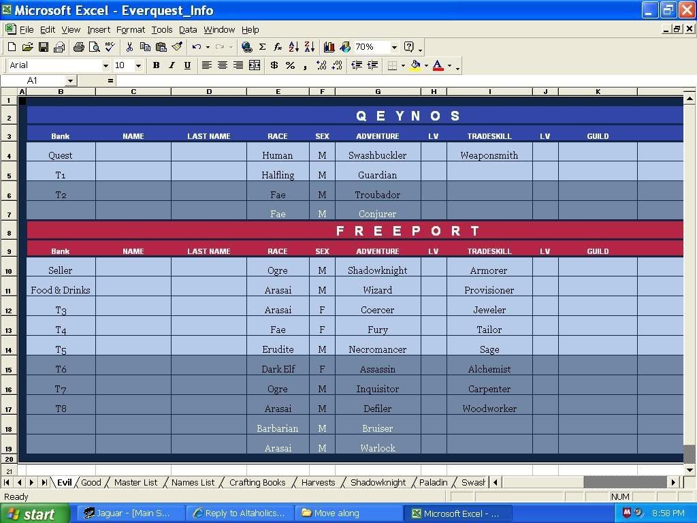The width and height of the screenshot is (697, 523).
Task: Click the Sort Descending Z-A icon
Action: tap(310, 47)
